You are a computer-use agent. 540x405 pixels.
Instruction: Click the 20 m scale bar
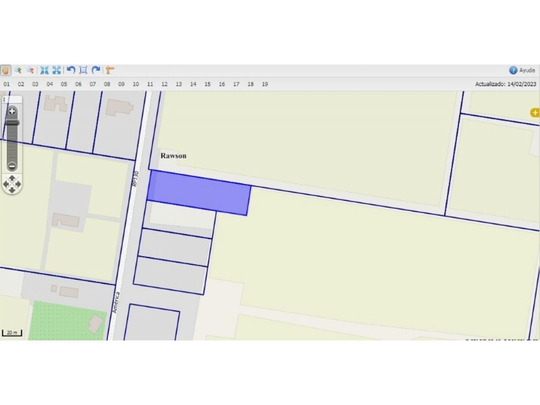click(12, 333)
